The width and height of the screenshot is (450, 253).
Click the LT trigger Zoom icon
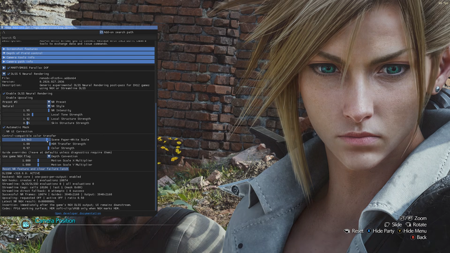403,218
